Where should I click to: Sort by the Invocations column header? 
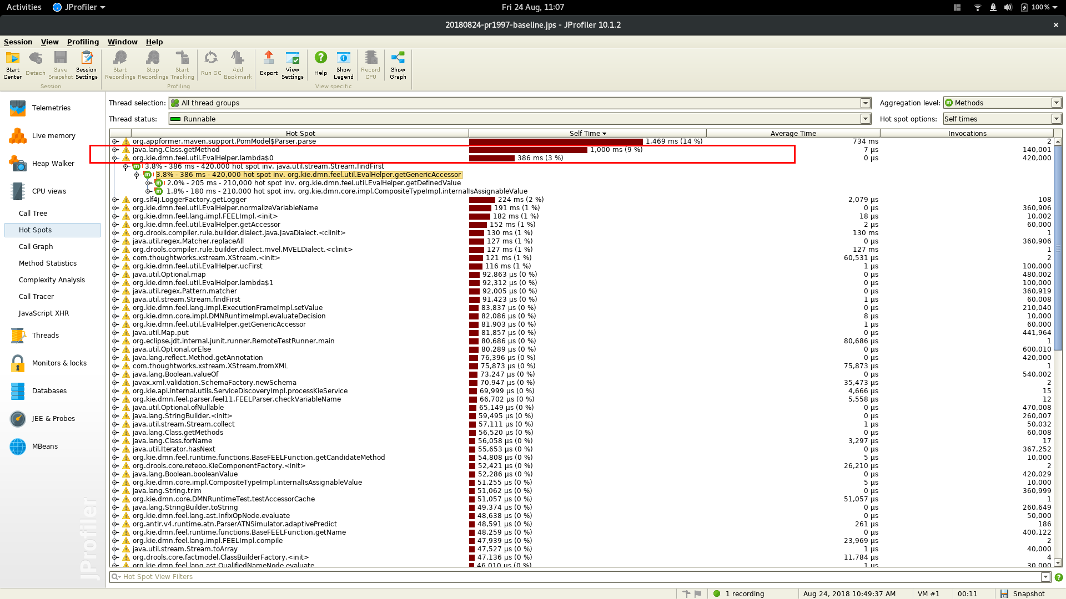967,133
